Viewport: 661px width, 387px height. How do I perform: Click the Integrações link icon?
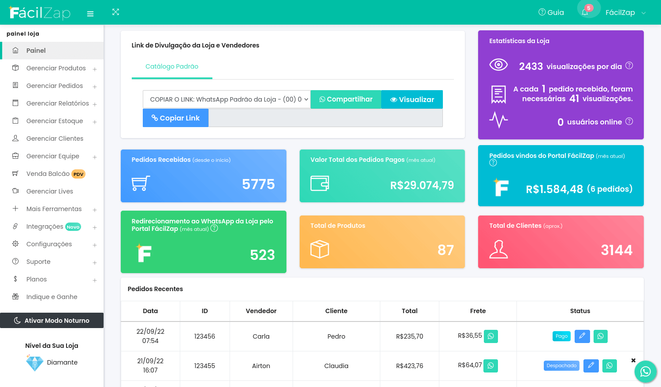click(15, 226)
